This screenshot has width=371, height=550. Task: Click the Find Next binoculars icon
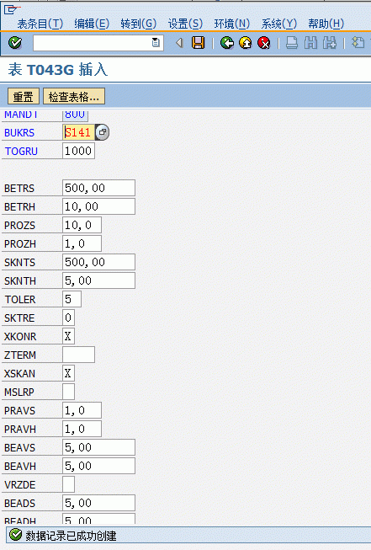(x=329, y=43)
